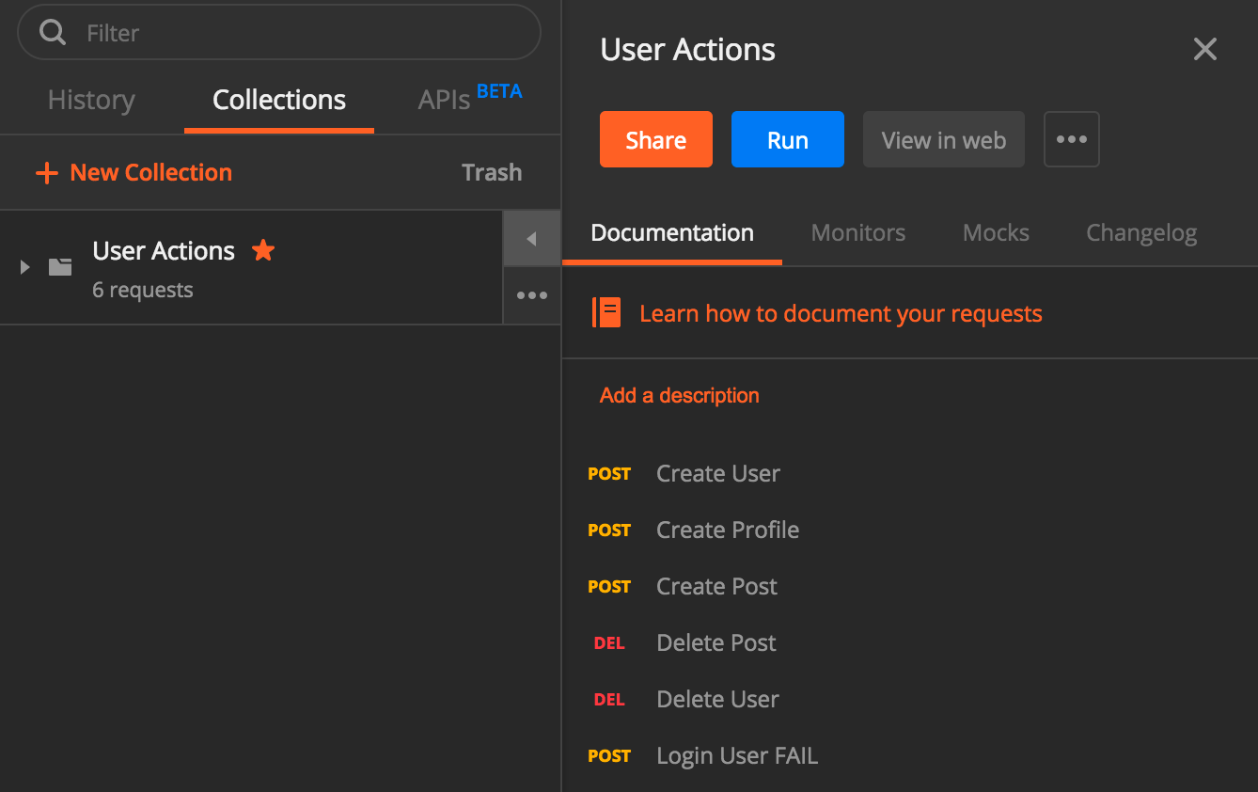Click the Run button
The height and width of the screenshot is (792, 1258).
point(787,139)
